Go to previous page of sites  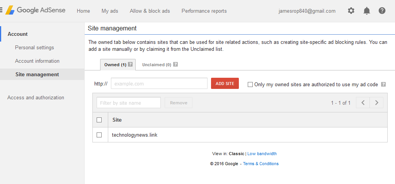(x=363, y=103)
